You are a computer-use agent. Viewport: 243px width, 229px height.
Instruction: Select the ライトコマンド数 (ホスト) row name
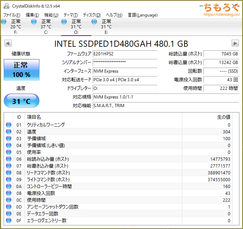pyautogui.click(x=48, y=179)
